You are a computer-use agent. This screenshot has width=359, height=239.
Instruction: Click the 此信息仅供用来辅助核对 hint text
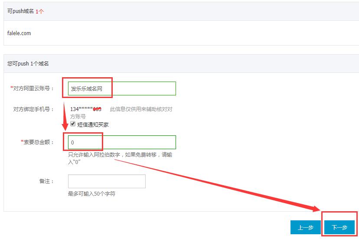tap(141, 109)
